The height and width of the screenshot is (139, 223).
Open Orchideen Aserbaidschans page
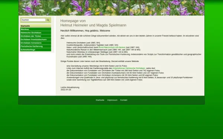(x=36, y=40)
